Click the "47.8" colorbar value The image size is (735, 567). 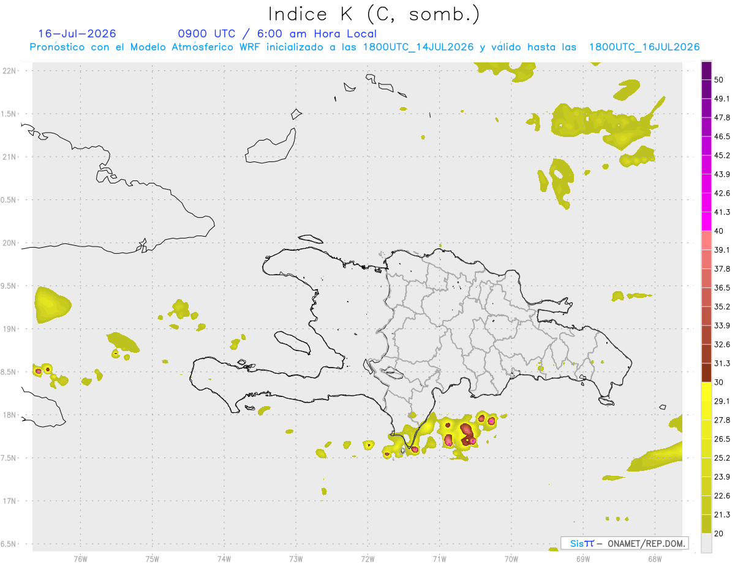pos(722,117)
